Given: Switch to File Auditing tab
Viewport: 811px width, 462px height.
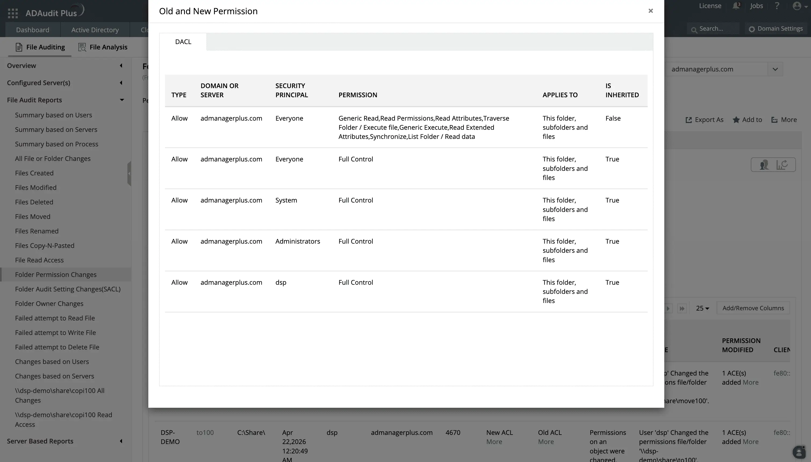Looking at the screenshot, I should (x=40, y=47).
